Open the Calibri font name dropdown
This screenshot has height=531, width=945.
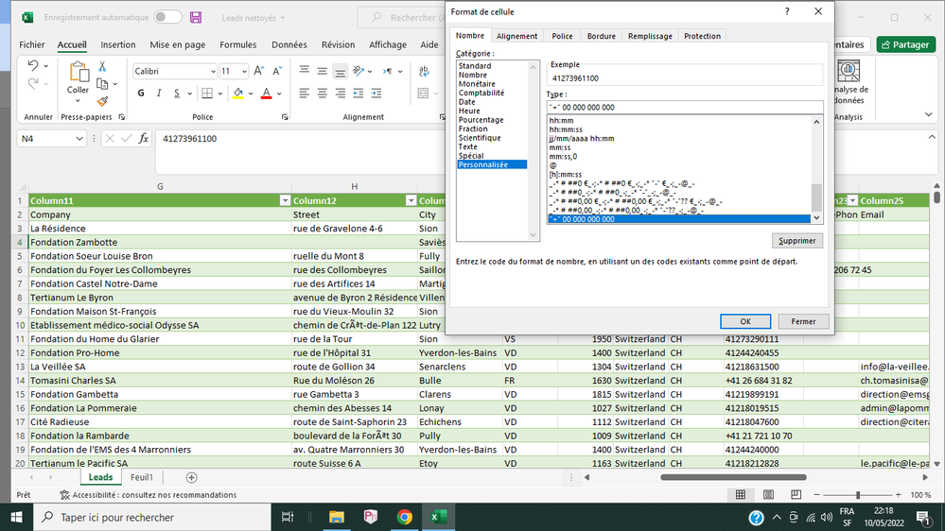click(x=213, y=72)
